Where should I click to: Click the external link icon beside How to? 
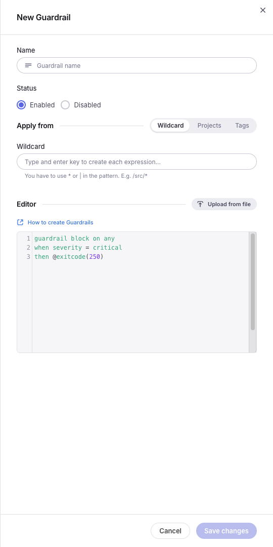pyautogui.click(x=20, y=222)
